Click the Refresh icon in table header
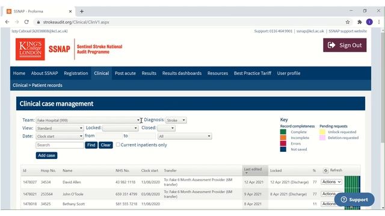The width and height of the screenshot is (385, 216). tap(325, 170)
